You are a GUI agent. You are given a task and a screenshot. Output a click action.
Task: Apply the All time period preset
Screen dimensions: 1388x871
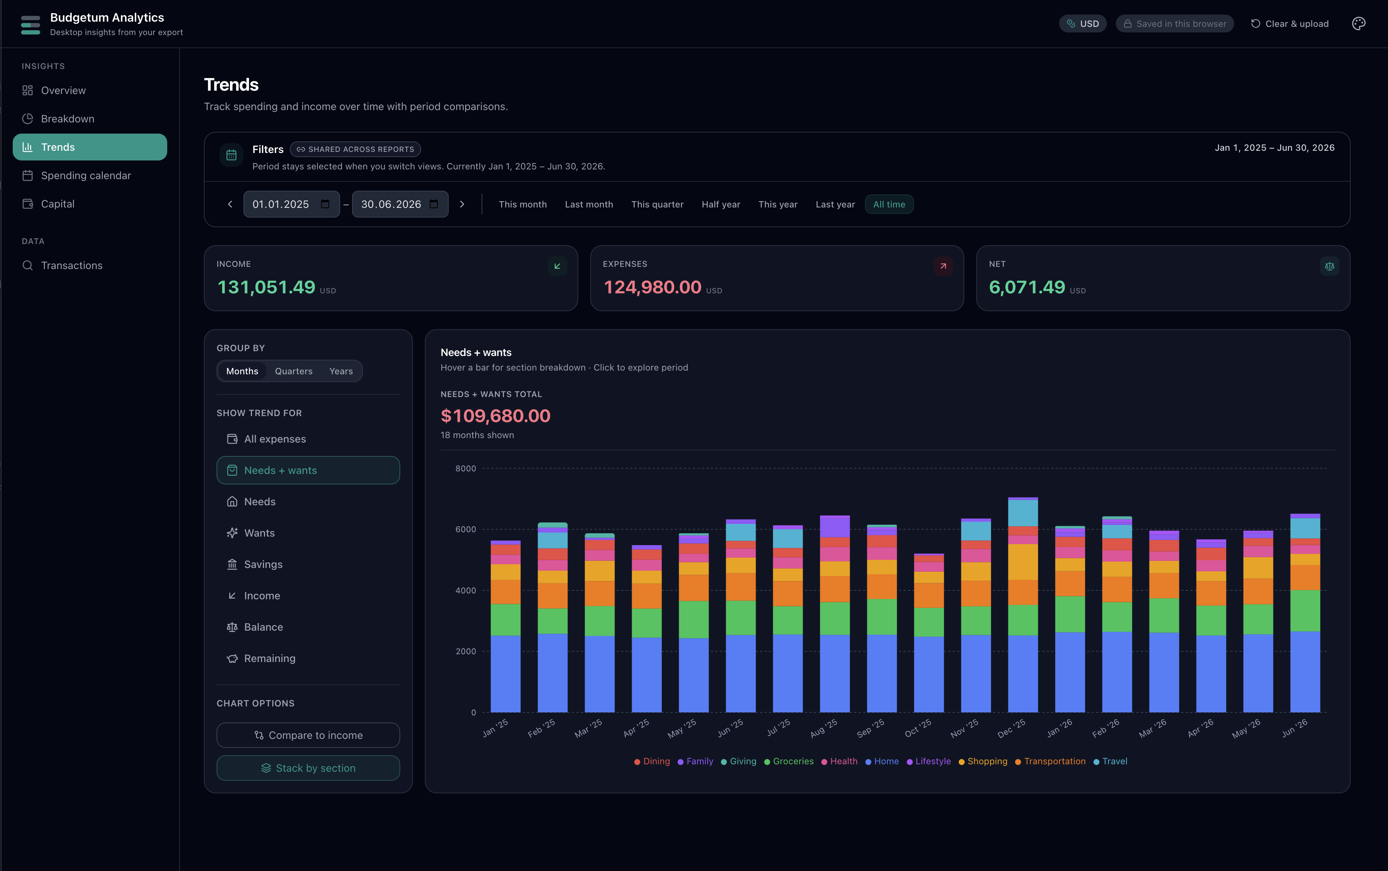[889, 204]
